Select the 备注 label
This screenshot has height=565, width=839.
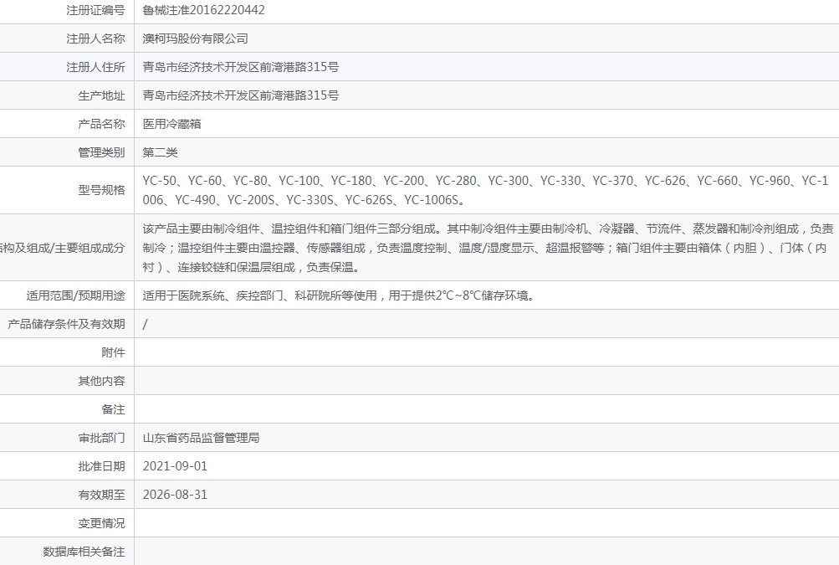[113, 409]
